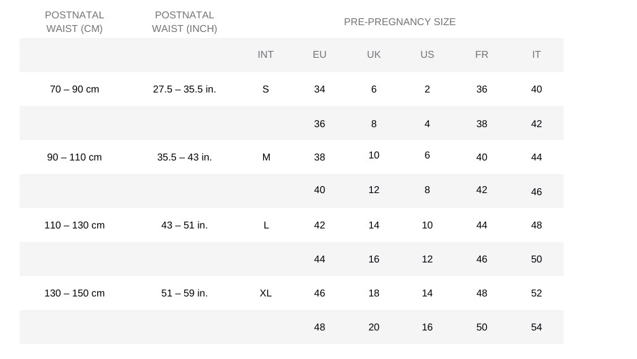Click the IT column label

pos(536,54)
